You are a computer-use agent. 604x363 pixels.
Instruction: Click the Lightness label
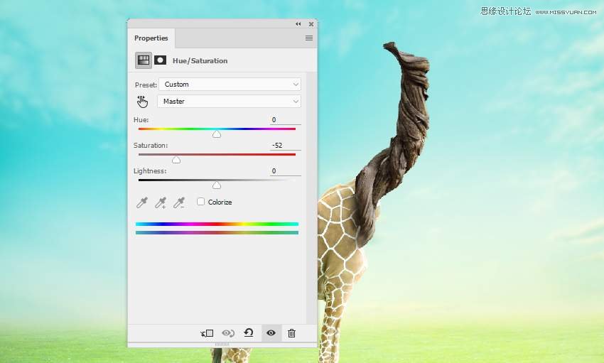tap(150, 171)
